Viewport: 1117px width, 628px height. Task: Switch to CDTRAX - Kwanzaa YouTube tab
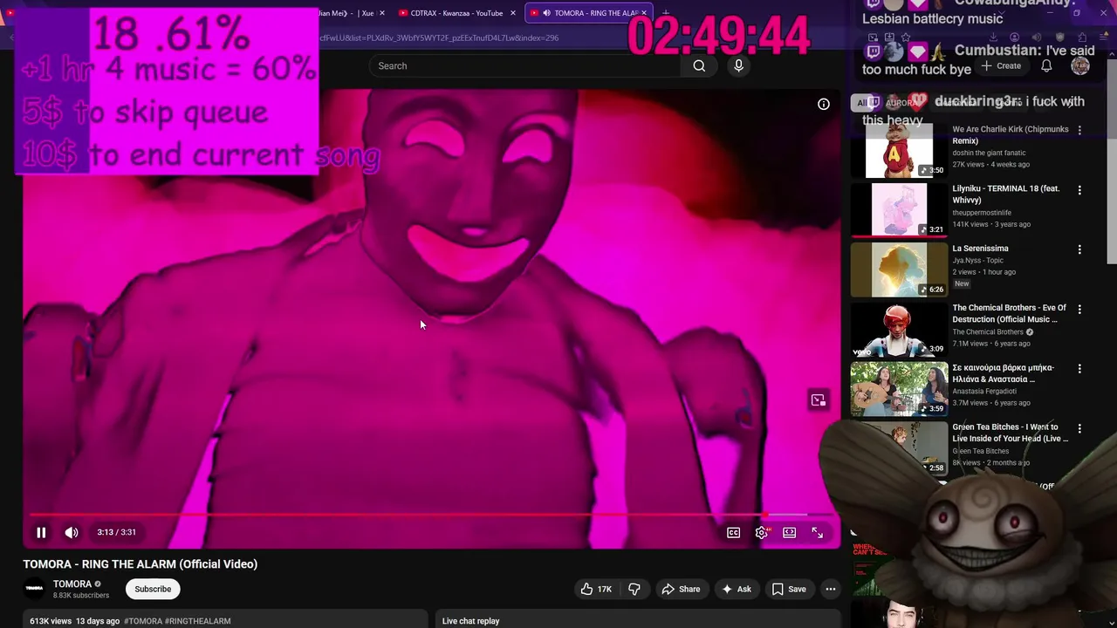(x=456, y=13)
